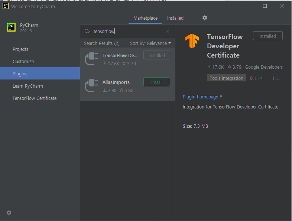Click the PyCharm logo in the sidebar

(11, 27)
